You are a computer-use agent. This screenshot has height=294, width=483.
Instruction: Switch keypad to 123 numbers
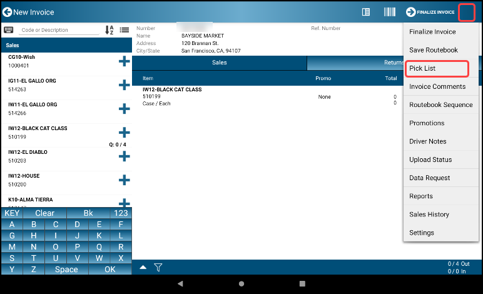(x=121, y=213)
